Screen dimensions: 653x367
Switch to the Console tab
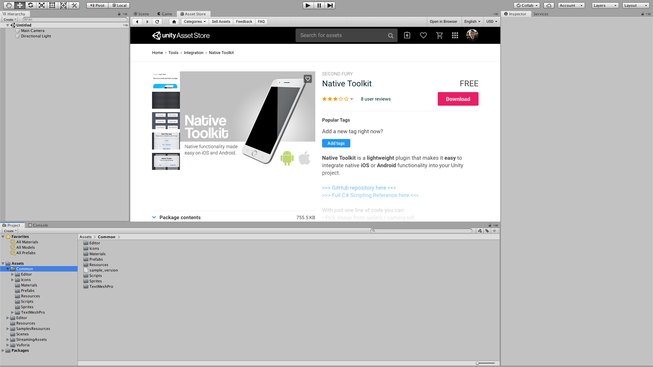tap(38, 225)
